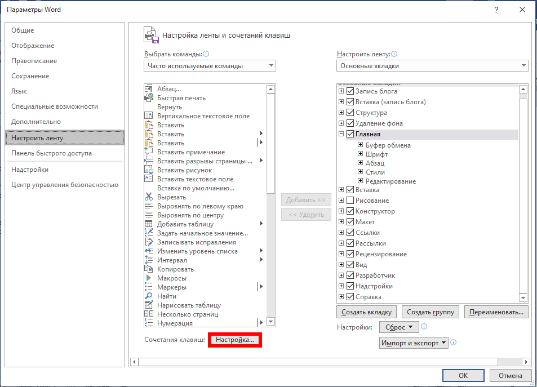Viewport: 537px width, 387px height.
Task: Click the Найти magnifier icon
Action: 149,296
